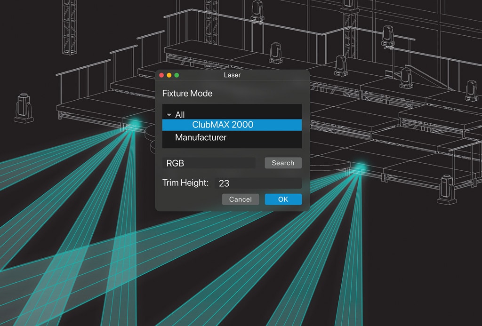Confirm with the OK button
The width and height of the screenshot is (482, 326).
[283, 199]
